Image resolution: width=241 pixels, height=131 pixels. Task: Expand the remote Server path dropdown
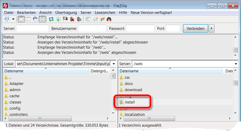236,64
